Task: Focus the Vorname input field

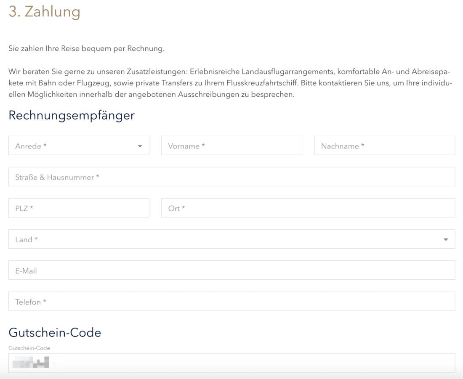Action: tap(231, 146)
